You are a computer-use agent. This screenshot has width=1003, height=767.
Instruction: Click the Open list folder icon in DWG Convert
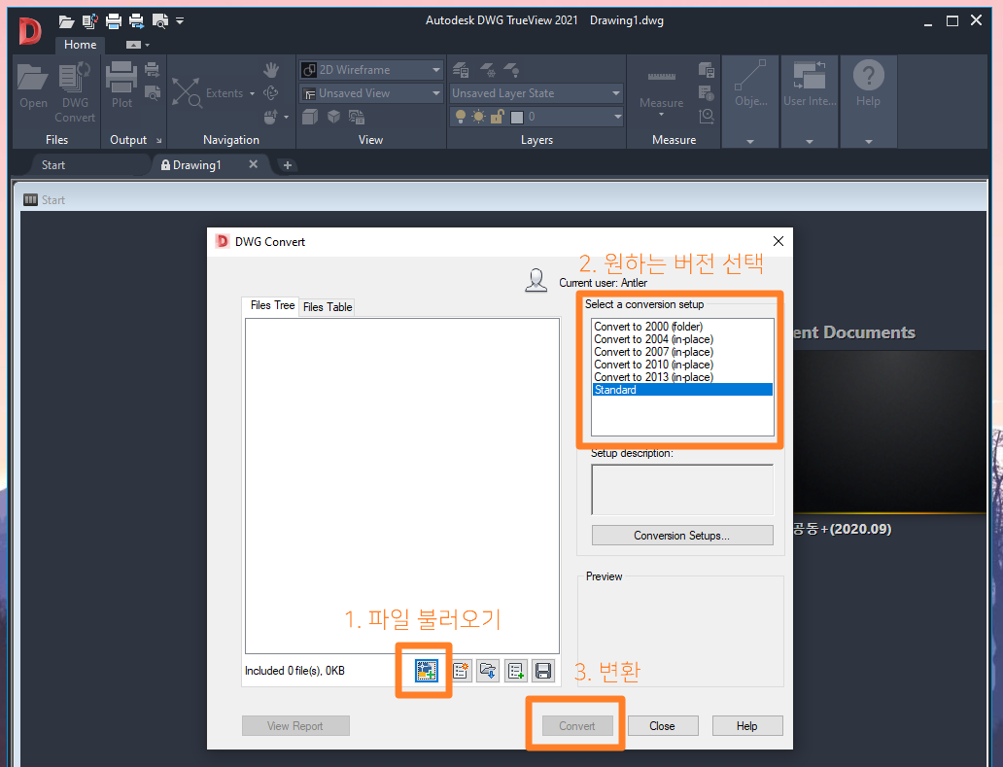click(488, 671)
